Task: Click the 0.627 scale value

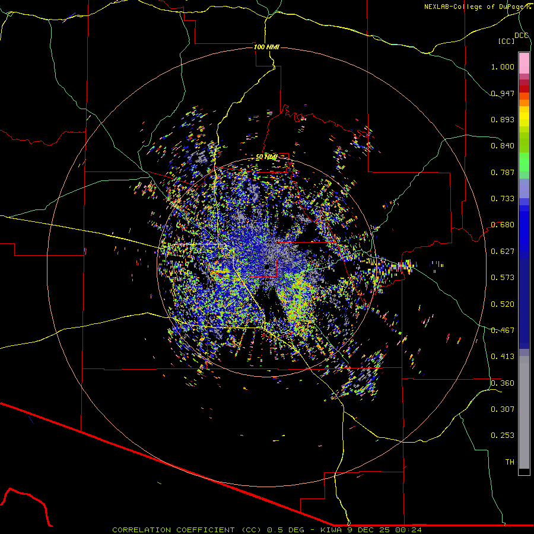Action: coord(503,252)
